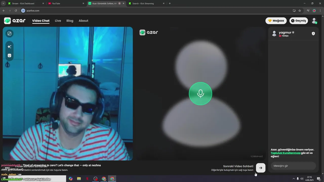The height and width of the screenshot is (182, 324).
Task: Open the tab search dropdown arrow
Action: pos(3,4)
